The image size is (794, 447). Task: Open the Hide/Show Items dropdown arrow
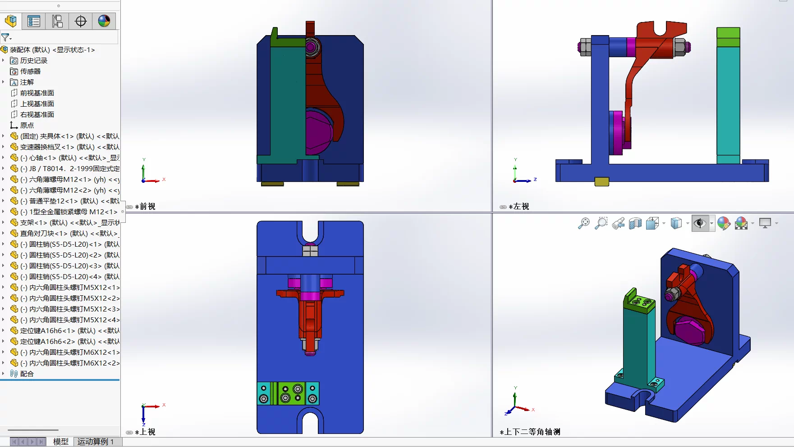pos(711,224)
